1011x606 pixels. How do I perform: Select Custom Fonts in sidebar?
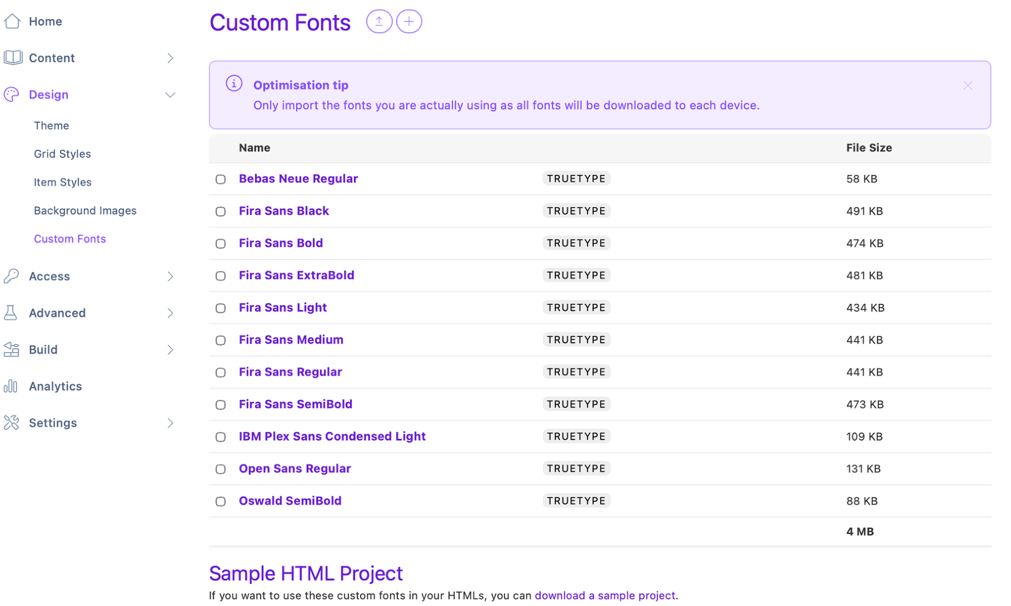point(70,238)
